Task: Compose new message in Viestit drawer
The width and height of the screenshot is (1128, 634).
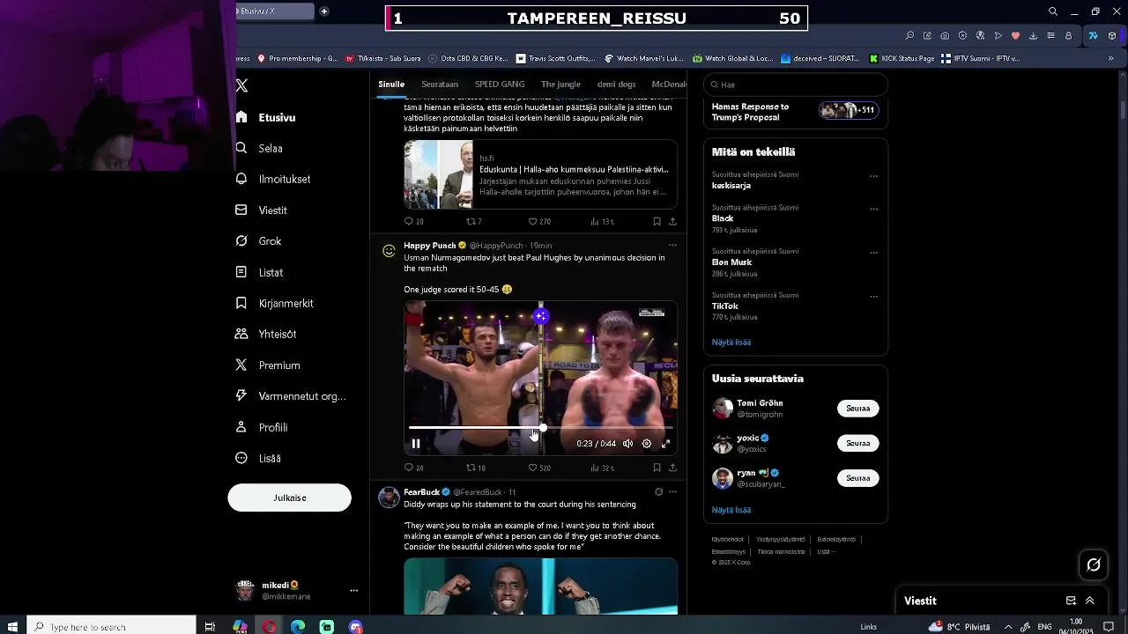Action: [x=1071, y=601]
